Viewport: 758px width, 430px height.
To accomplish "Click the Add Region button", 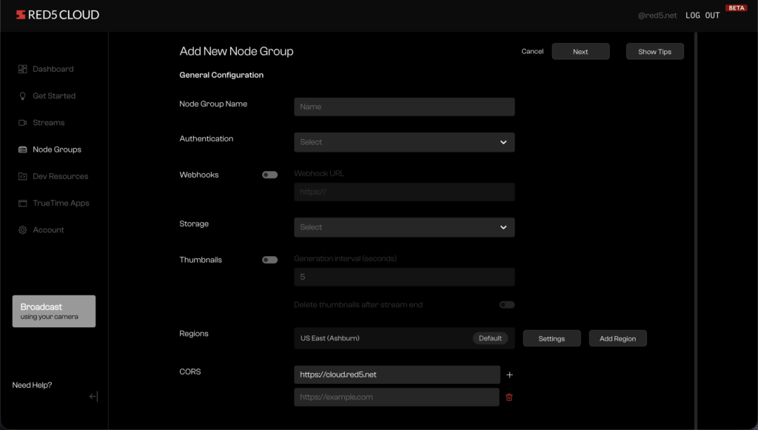I will pos(617,339).
